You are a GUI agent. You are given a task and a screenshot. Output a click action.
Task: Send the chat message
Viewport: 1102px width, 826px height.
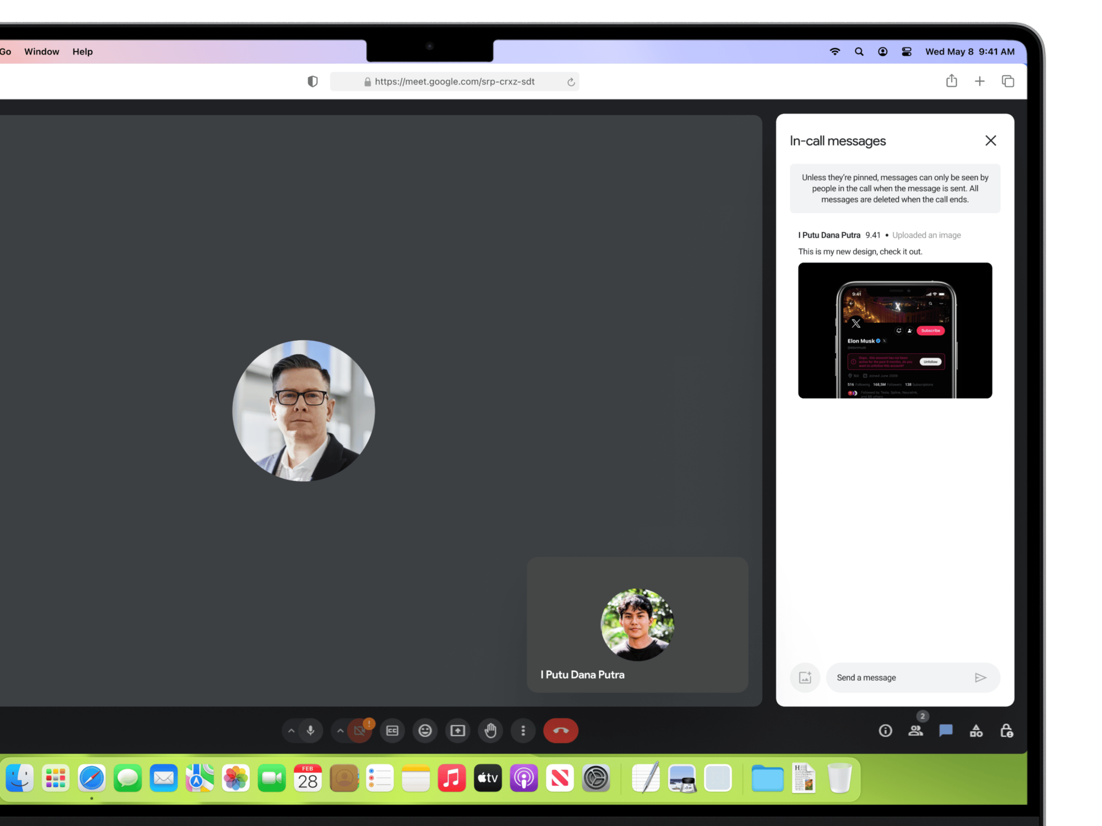tap(981, 678)
